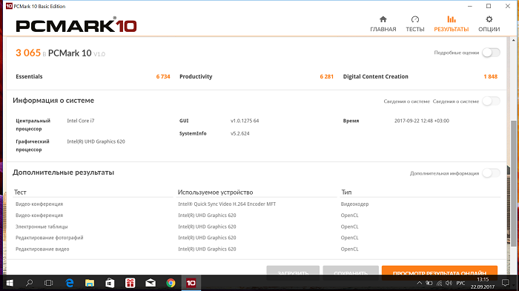The height and width of the screenshot is (291, 519).
Task: Open the volume speaker tray icon
Action: tap(449, 283)
